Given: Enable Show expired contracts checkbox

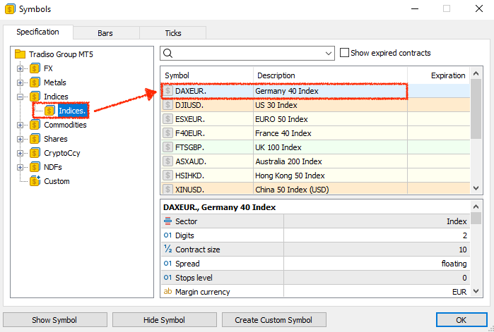Looking at the screenshot, I should click(344, 53).
